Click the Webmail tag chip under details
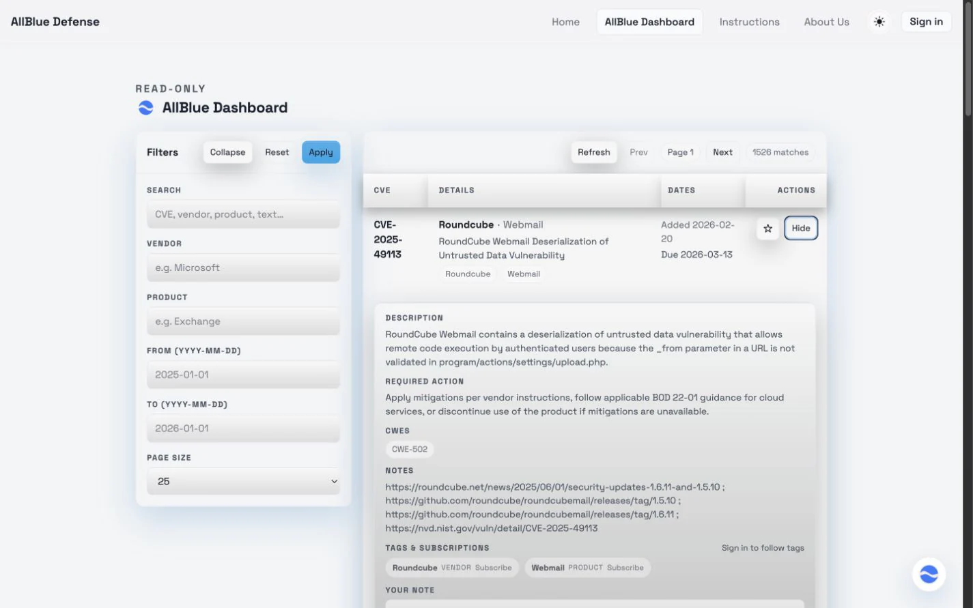 click(524, 274)
